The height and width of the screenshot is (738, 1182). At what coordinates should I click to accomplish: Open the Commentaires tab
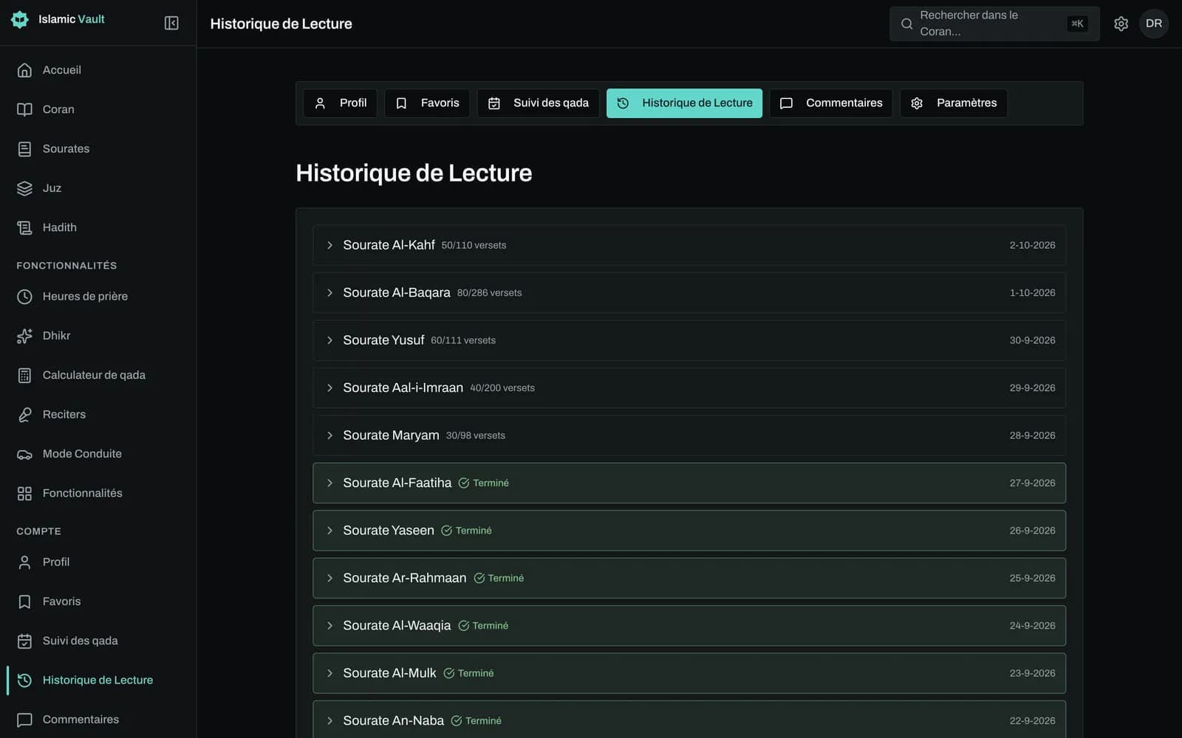point(831,103)
